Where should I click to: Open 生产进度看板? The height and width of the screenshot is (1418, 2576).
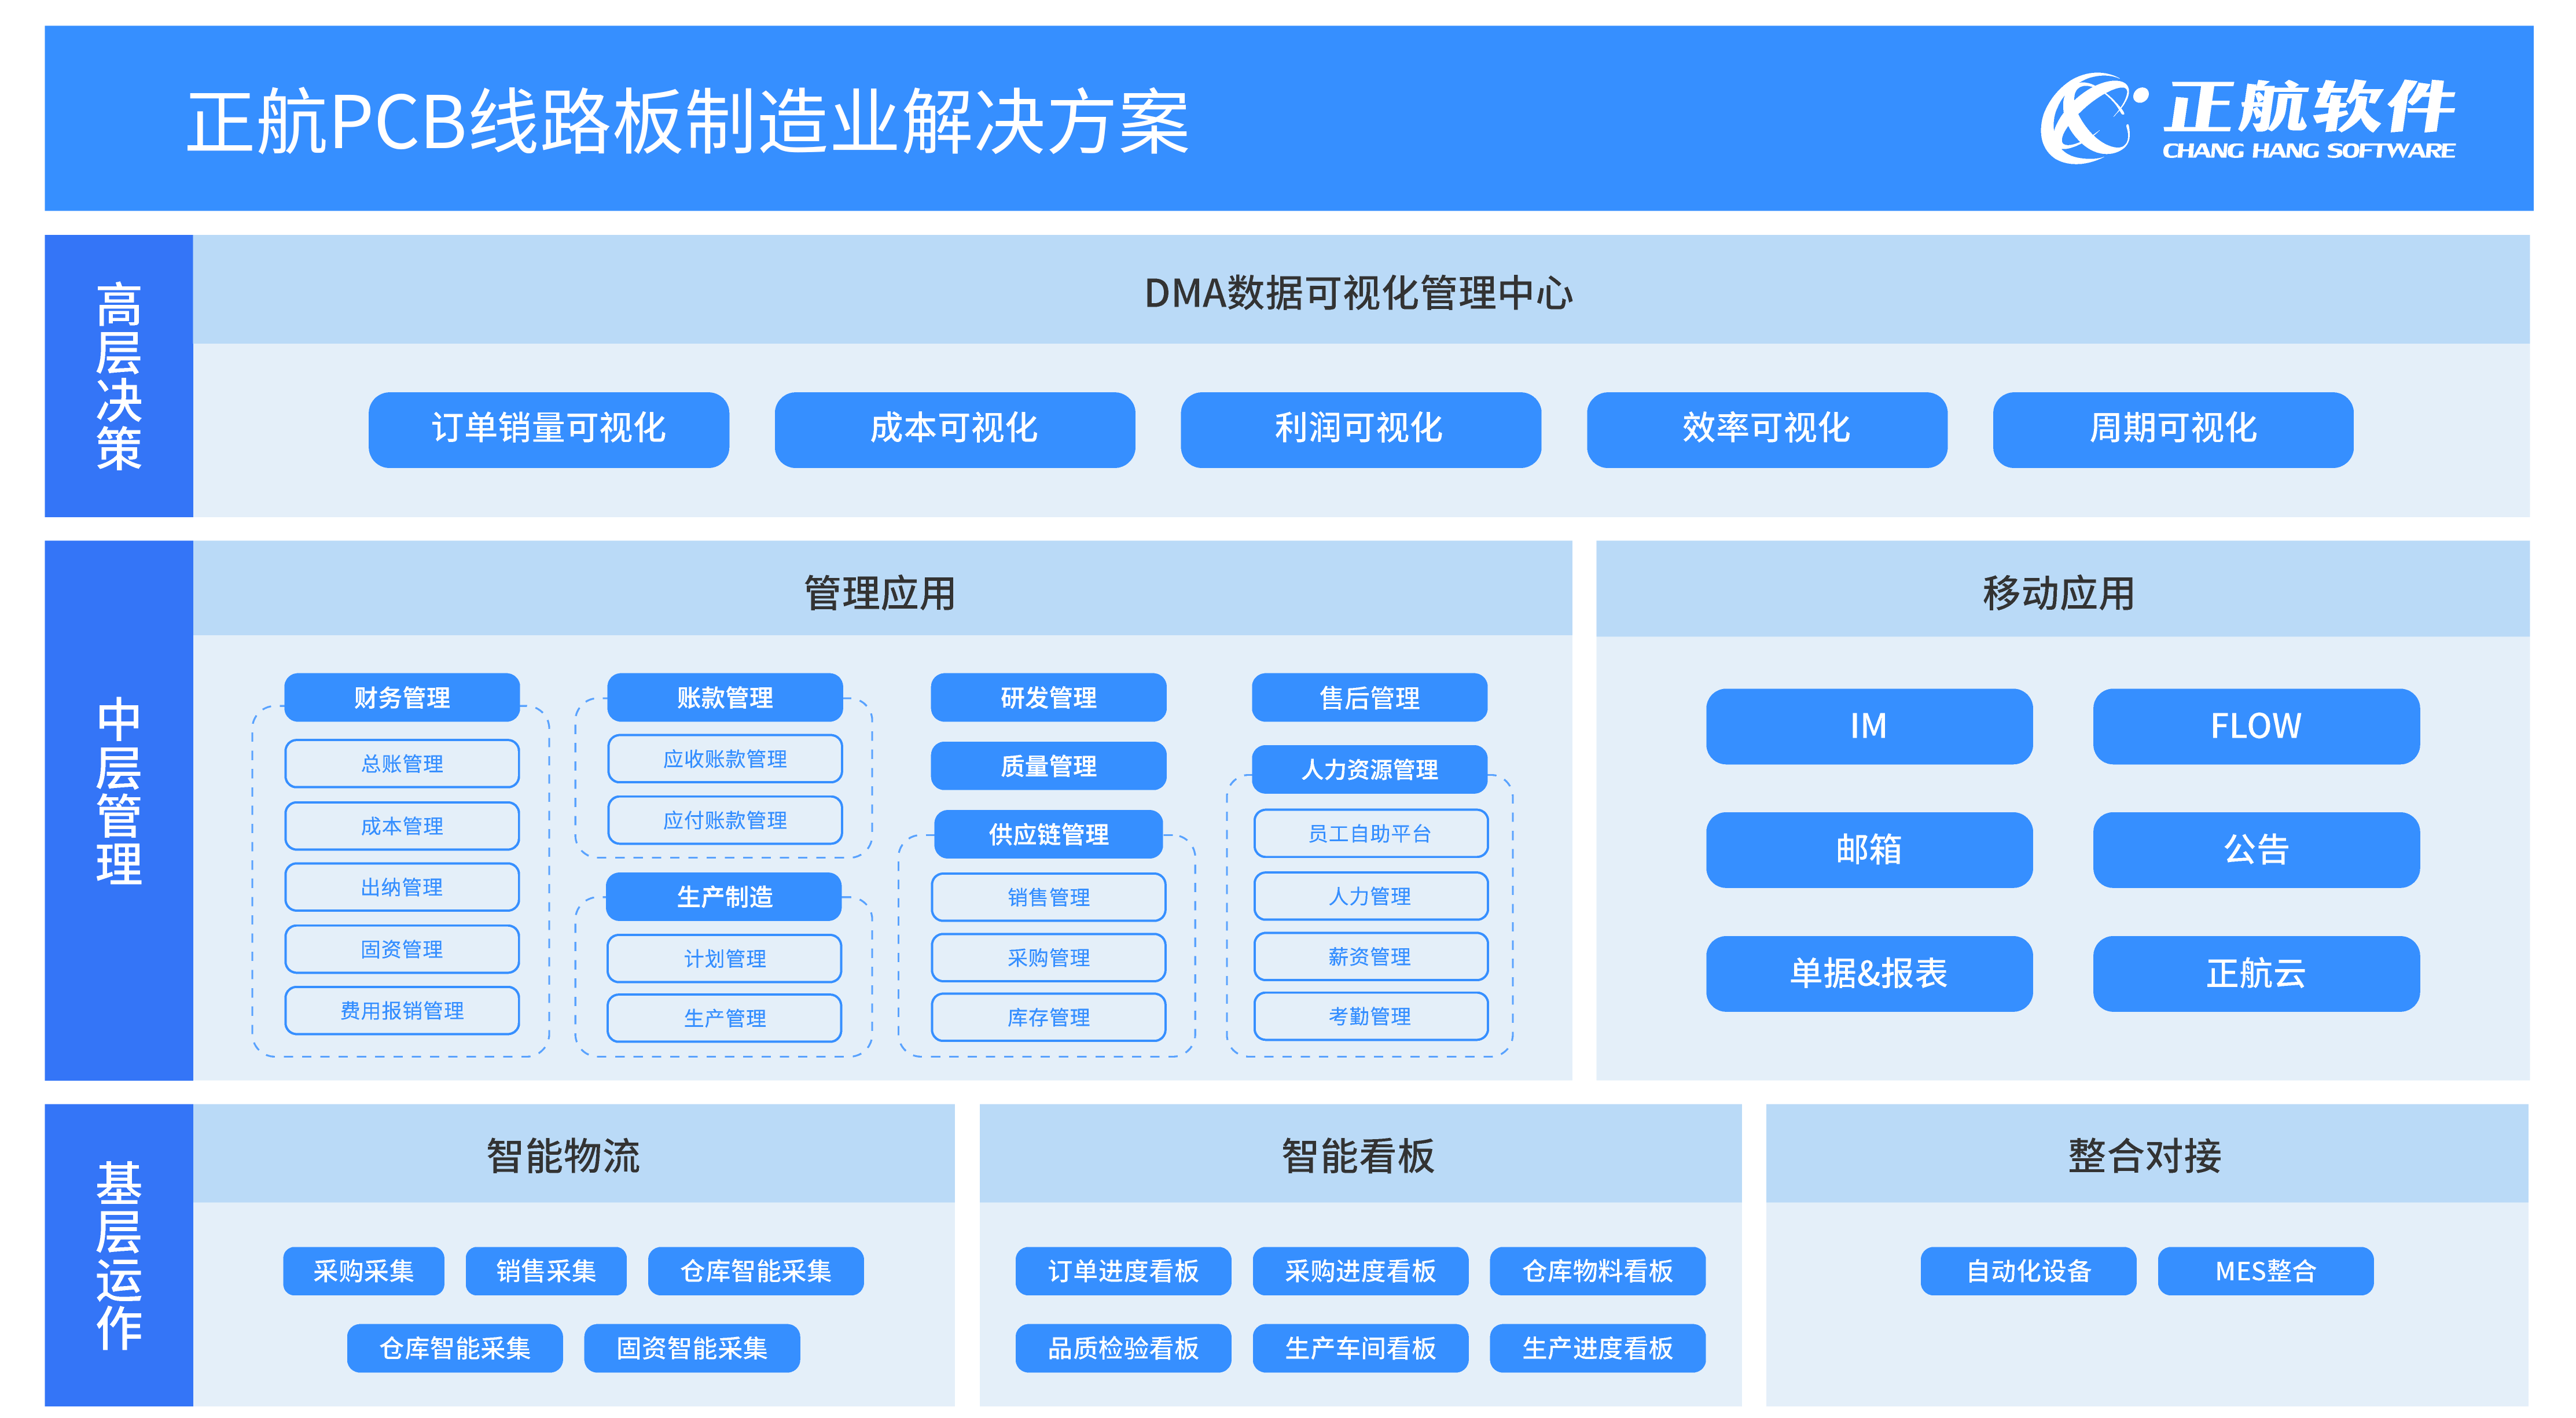click(x=1598, y=1348)
